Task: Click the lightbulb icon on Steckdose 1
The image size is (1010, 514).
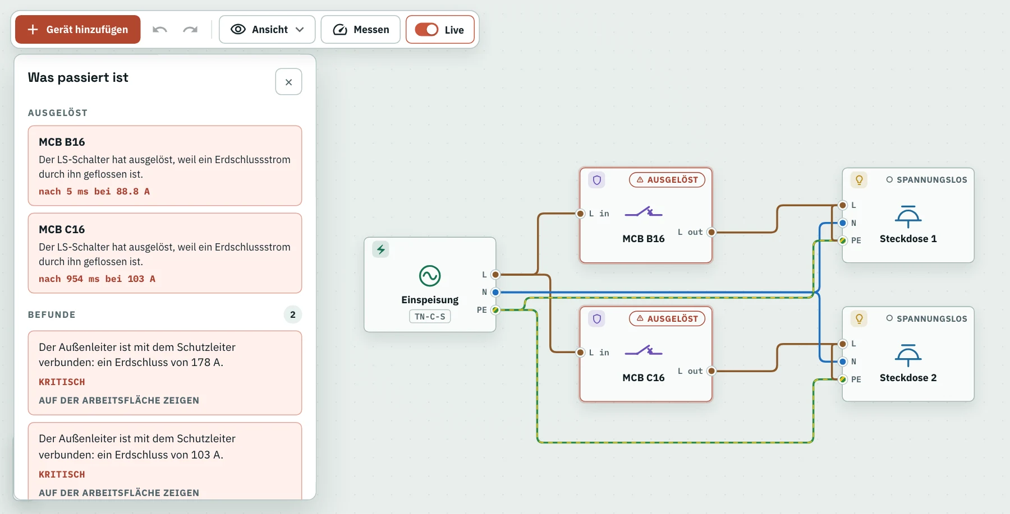Action: click(859, 180)
